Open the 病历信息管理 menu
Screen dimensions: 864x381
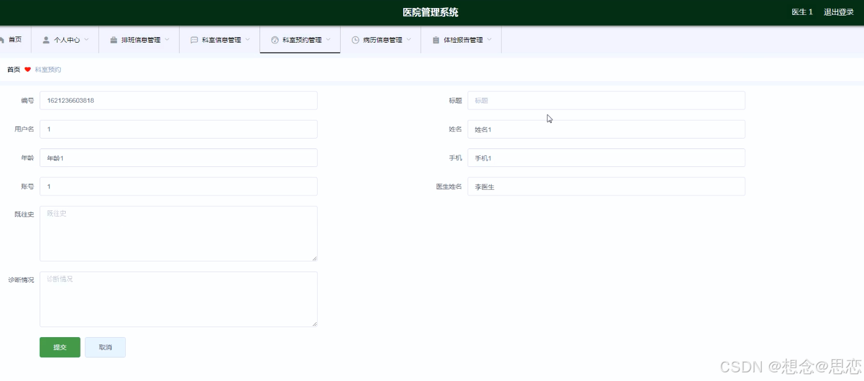click(381, 40)
